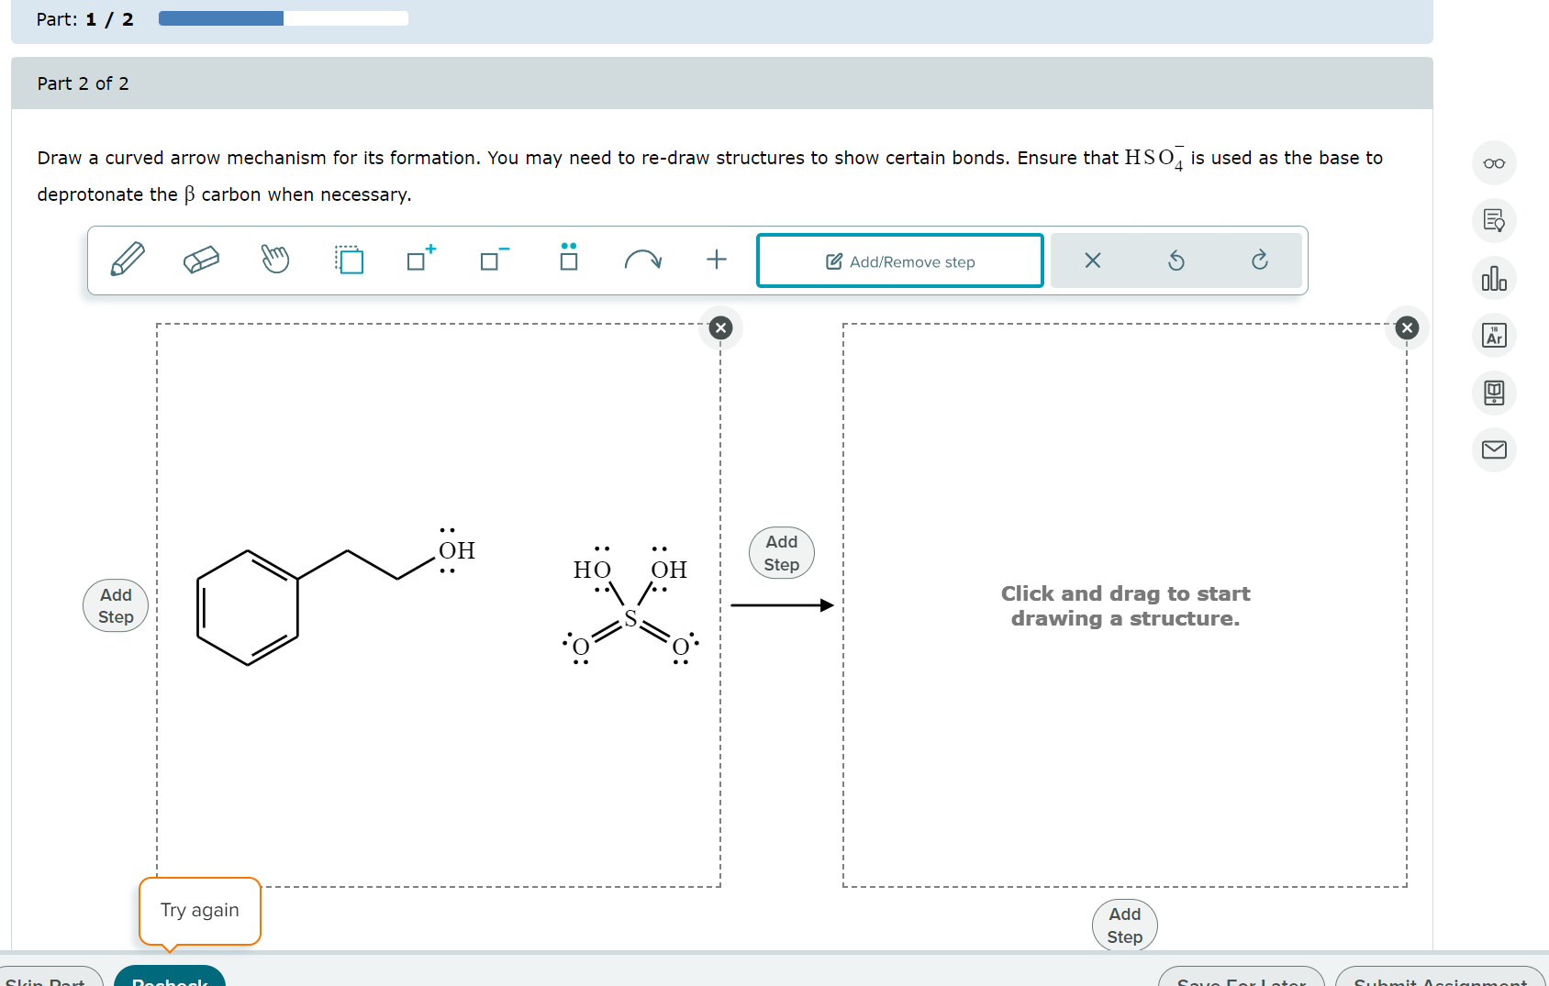Click the lower-left oxygen of sulfuric acid
Screen dimensions: 1549x986
[x=580, y=648]
